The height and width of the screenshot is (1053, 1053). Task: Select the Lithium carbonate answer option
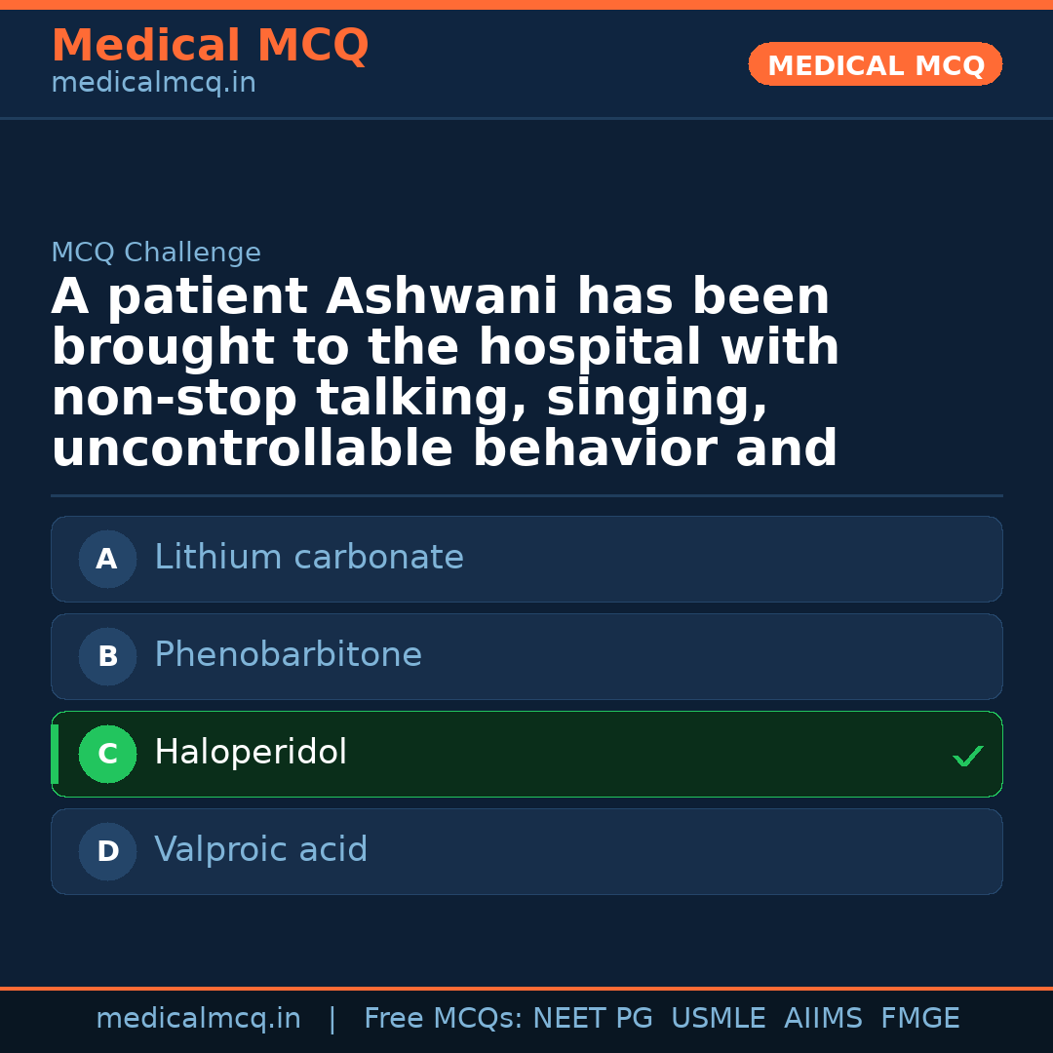[526, 559]
